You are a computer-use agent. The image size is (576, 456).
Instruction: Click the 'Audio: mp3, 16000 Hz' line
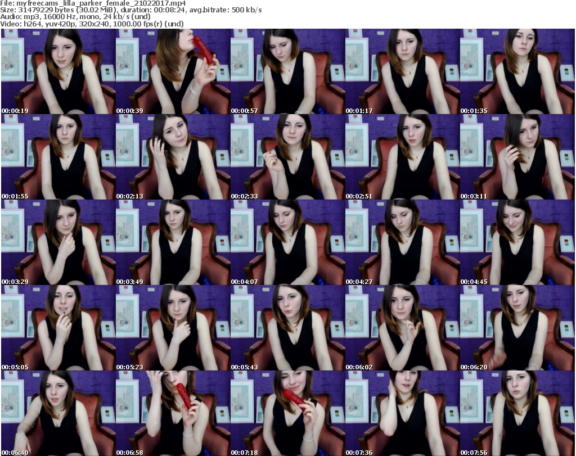[x=75, y=17]
